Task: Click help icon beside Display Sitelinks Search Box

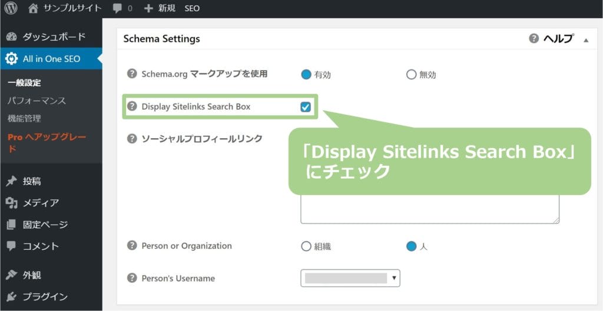Action: pos(132,106)
